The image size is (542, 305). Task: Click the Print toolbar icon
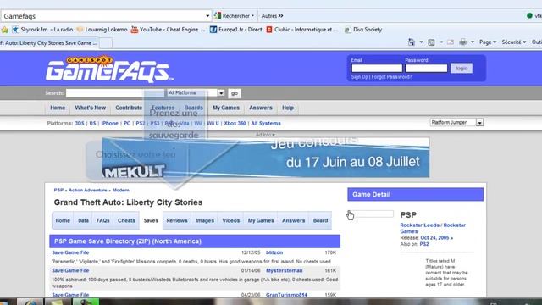tap(463, 42)
